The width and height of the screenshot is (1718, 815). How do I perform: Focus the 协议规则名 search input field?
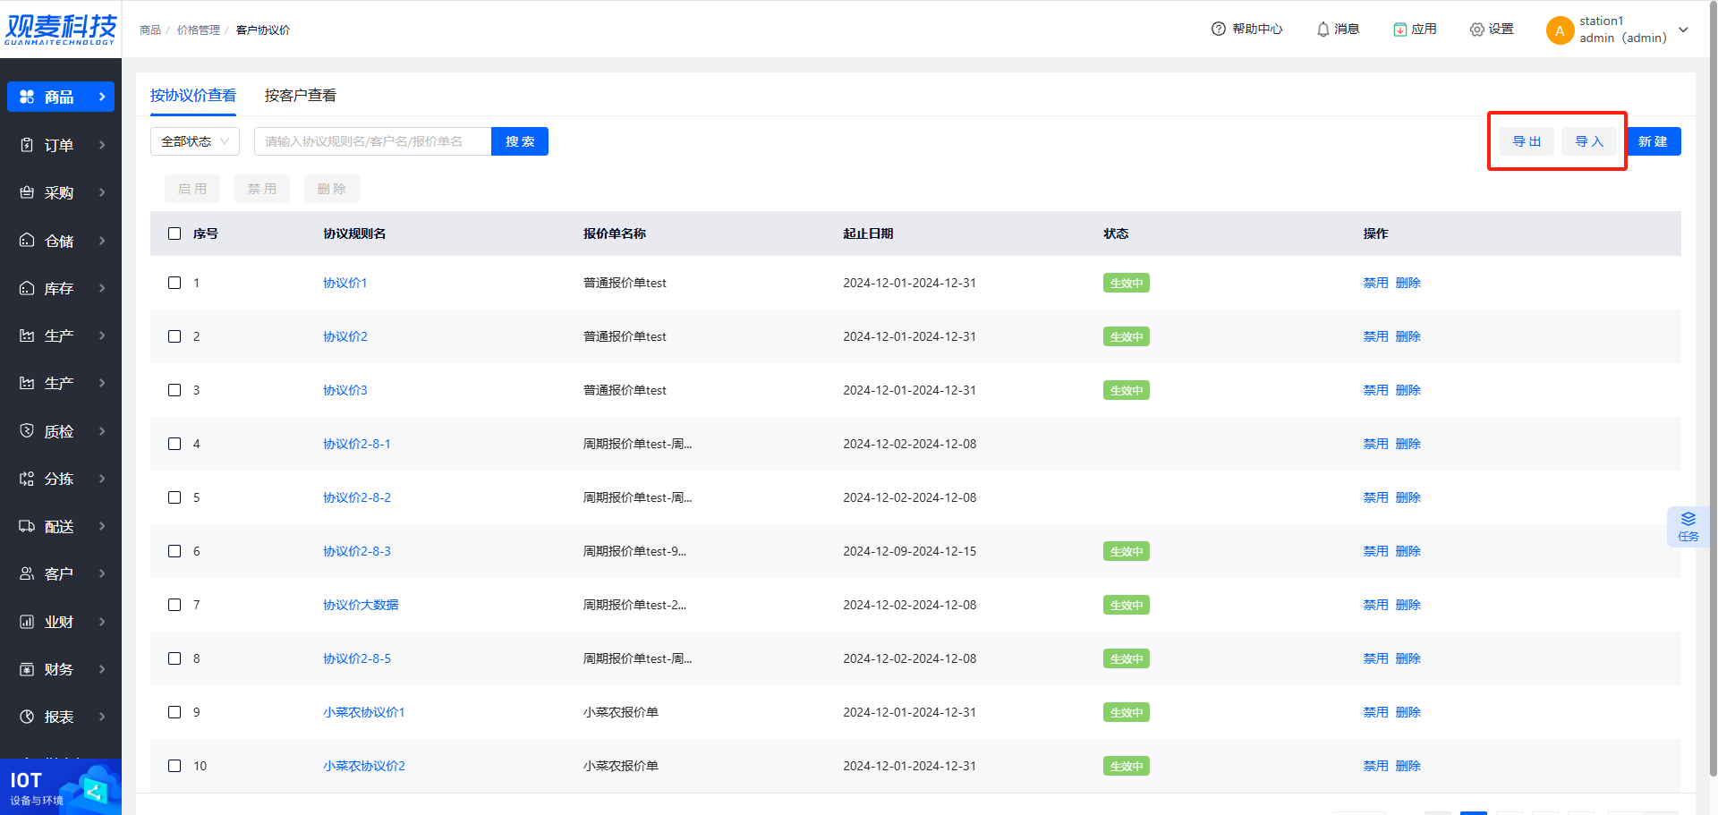[x=372, y=141]
